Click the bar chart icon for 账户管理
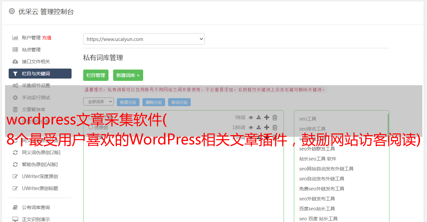 15,38
